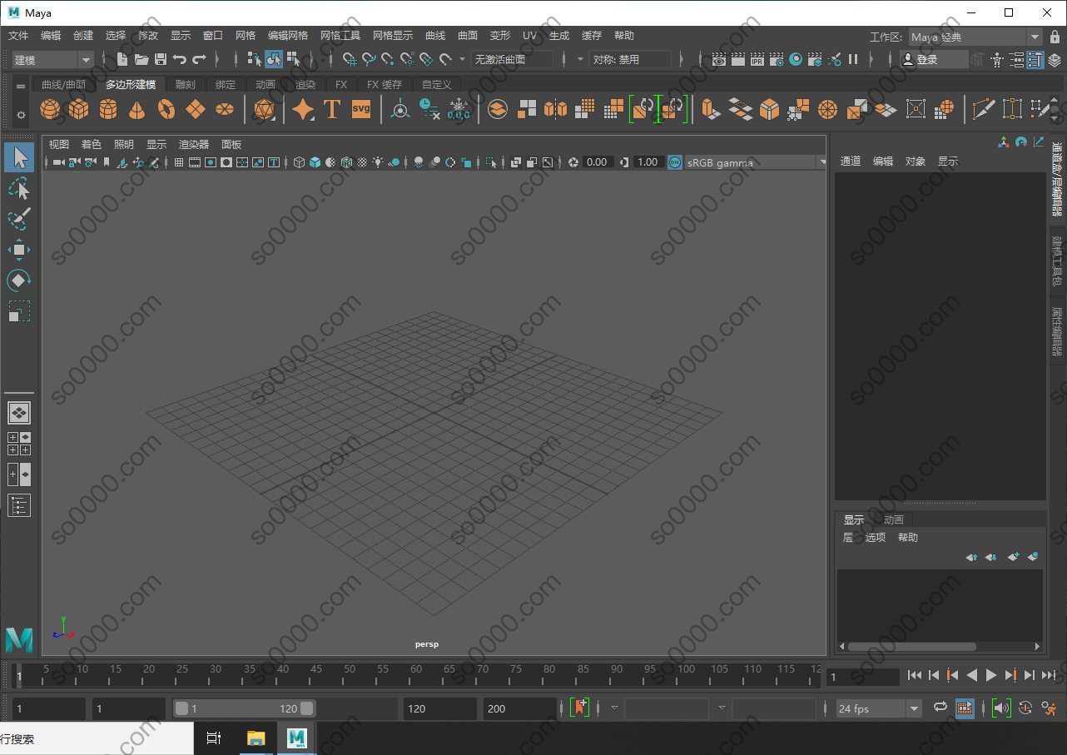
Task: Toggle snap to curve magnet icon
Action: pyautogui.click(x=369, y=59)
